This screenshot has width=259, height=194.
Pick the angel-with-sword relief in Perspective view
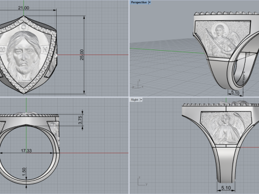(x=222, y=40)
